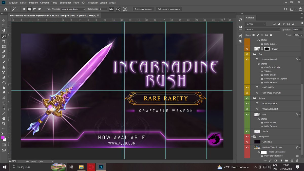Select the Eyedropper tool
The height and width of the screenshot is (171, 304).
pyautogui.click(x=4, y=52)
